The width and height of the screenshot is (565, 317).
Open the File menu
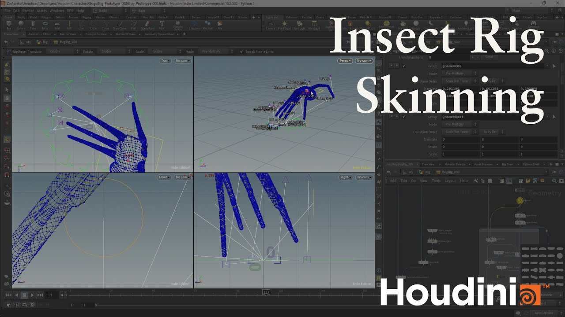coord(7,11)
